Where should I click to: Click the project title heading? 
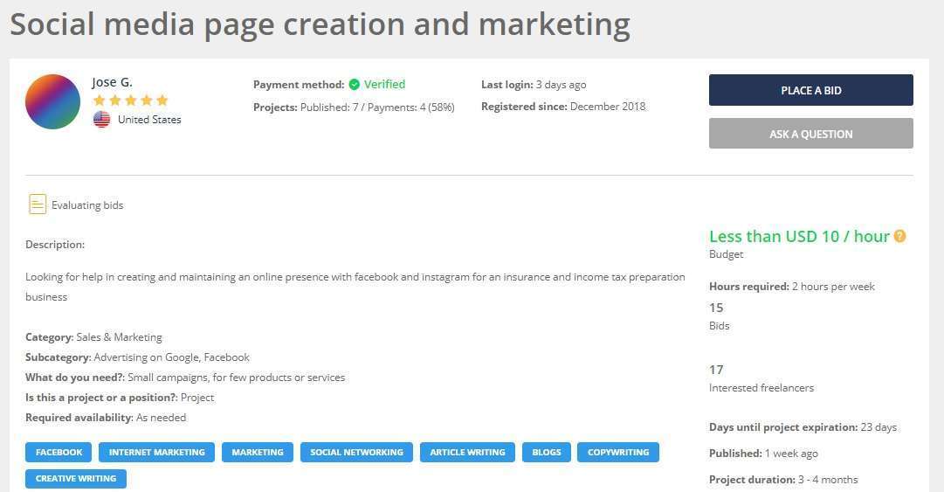coord(320,24)
